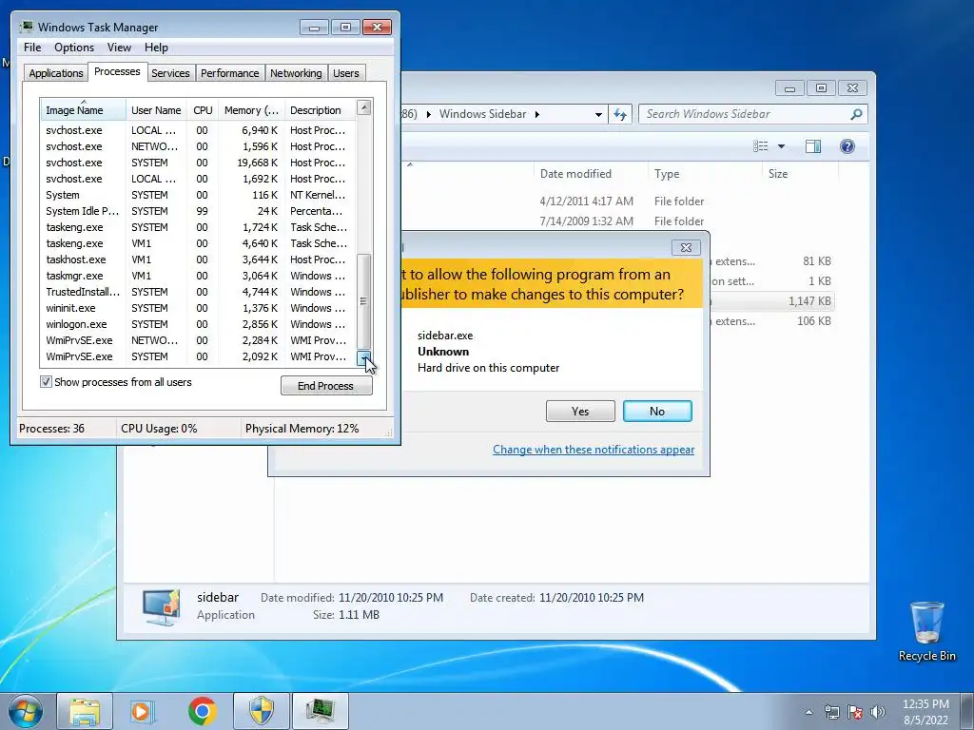Change the view with the Explorer views icon
974x730 pixels.
click(760, 146)
